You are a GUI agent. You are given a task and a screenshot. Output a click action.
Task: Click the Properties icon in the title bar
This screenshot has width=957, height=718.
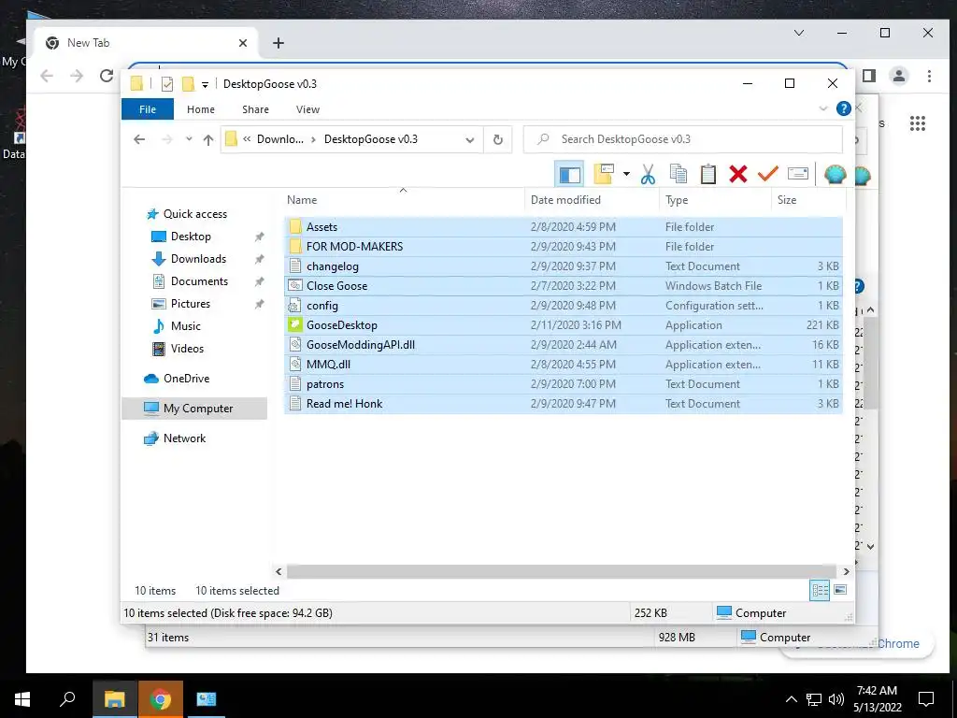tap(166, 84)
